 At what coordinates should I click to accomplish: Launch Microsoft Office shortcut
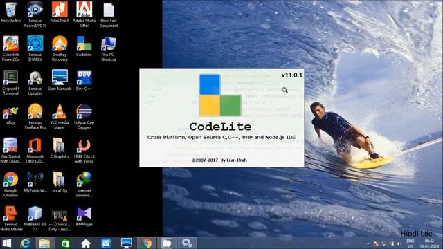click(x=35, y=150)
